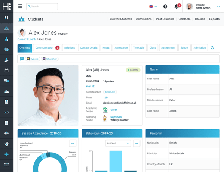224x172 pixels.
Task: Click the speech bubbles sidebar icon
Action: pos(7,133)
